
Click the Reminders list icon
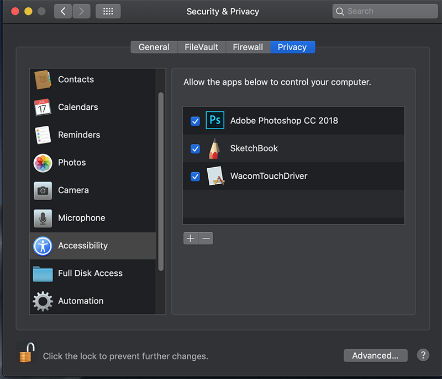43,135
